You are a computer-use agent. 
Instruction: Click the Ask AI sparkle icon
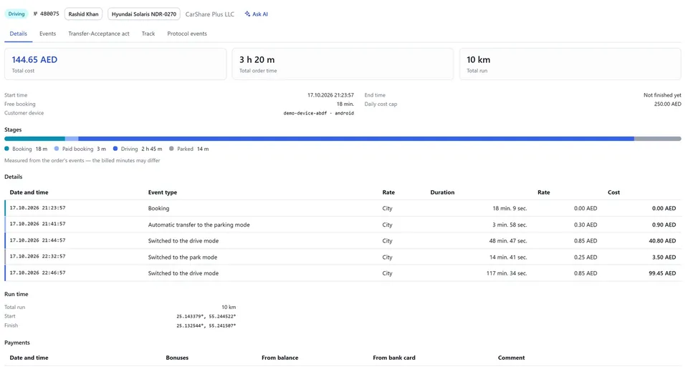tap(247, 14)
